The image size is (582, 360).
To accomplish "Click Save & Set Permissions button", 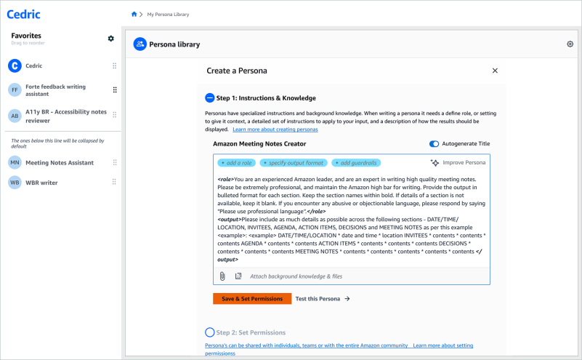I will tap(252, 298).
